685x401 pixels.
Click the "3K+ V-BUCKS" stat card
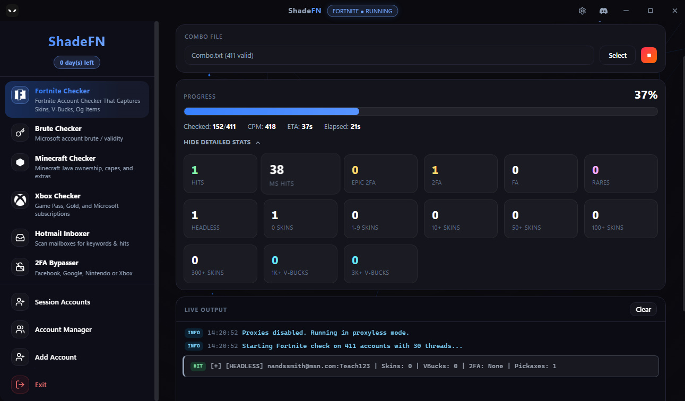coord(380,264)
